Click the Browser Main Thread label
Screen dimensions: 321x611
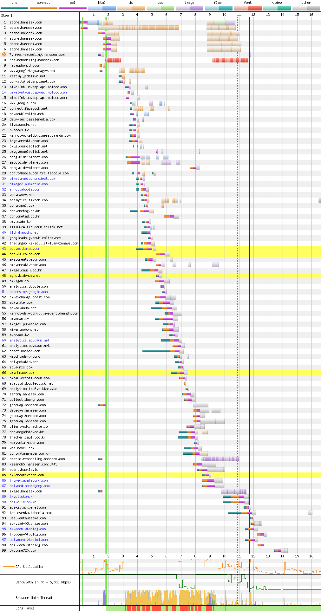(x=34, y=598)
